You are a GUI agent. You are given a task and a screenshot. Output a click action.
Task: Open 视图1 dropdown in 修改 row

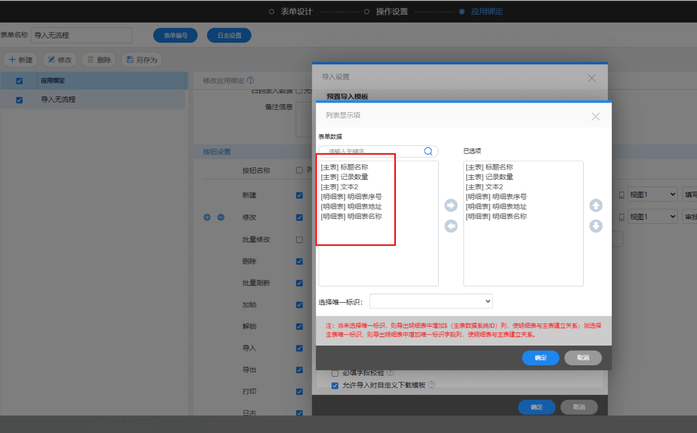652,217
